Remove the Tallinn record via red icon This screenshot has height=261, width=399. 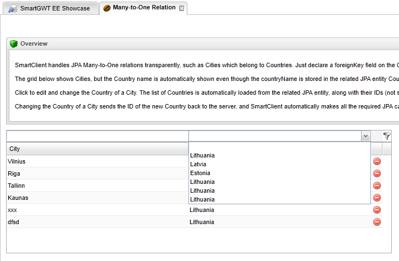click(377, 186)
